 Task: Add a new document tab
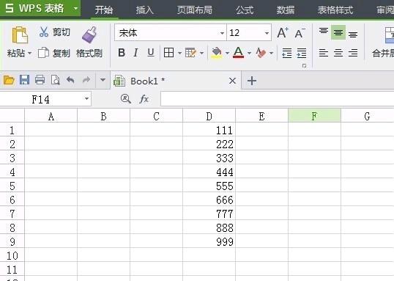tap(251, 81)
